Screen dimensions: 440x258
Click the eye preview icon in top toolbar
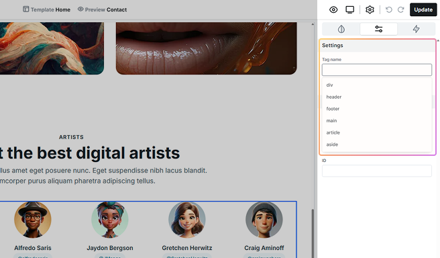(x=333, y=10)
